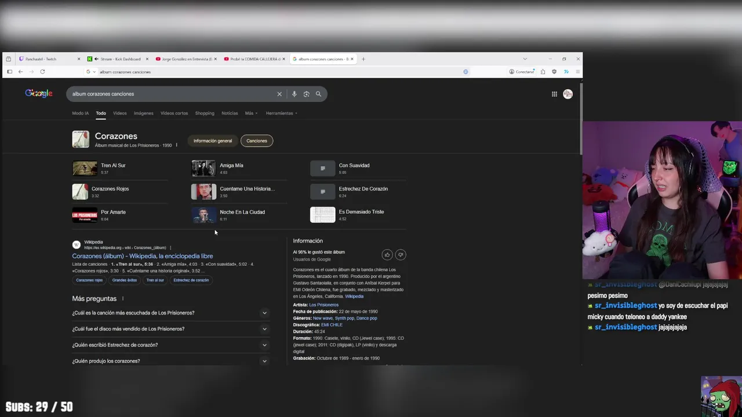Open the extensions icon in the toolbar
The width and height of the screenshot is (742, 417).
click(x=543, y=72)
